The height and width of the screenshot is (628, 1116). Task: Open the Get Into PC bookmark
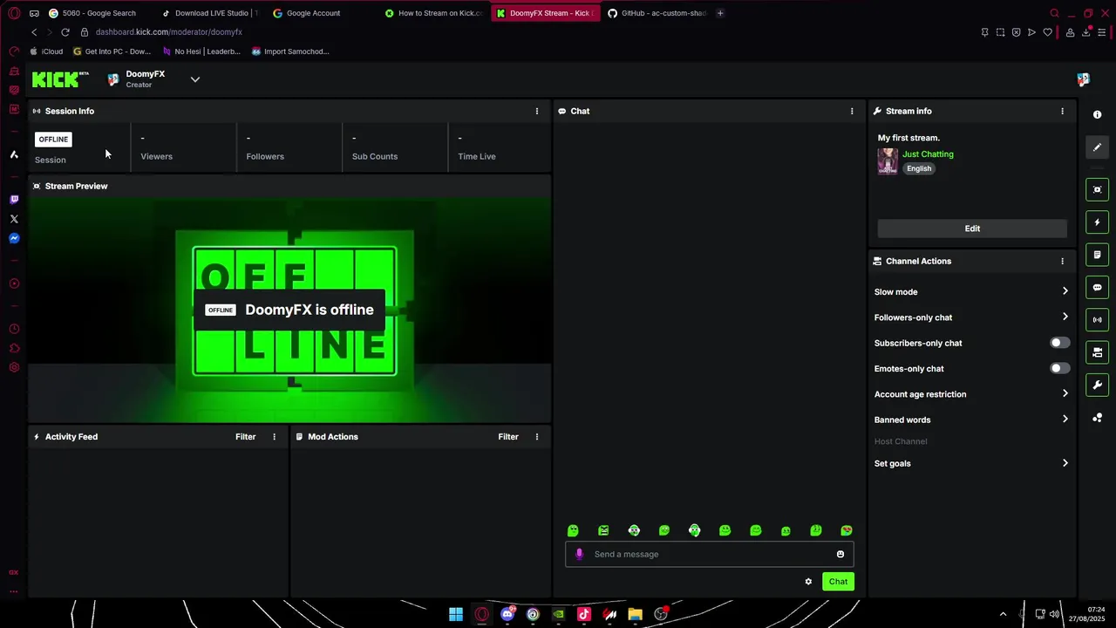(x=112, y=51)
